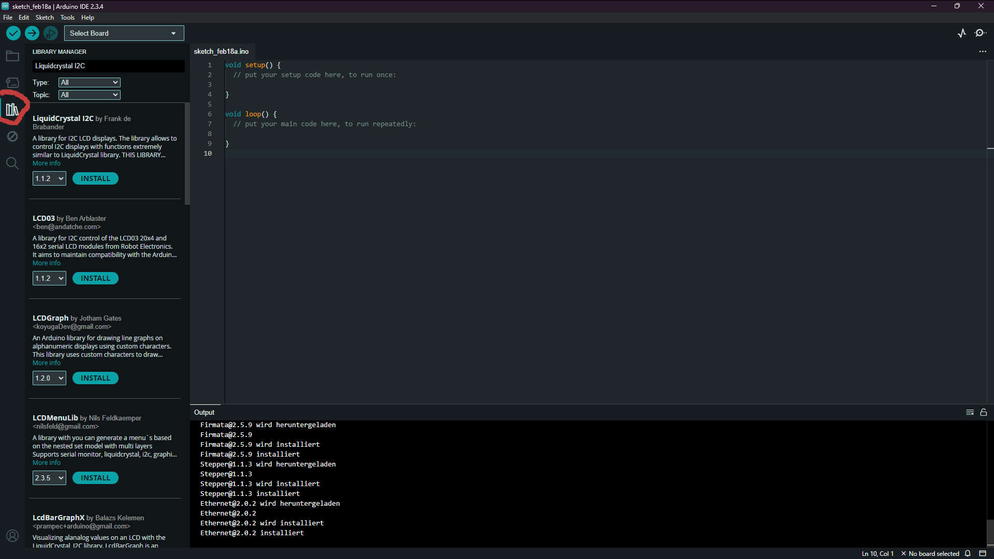This screenshot has width=994, height=559.
Task: Open More info for LCDMenuLib
Action: coord(47,463)
